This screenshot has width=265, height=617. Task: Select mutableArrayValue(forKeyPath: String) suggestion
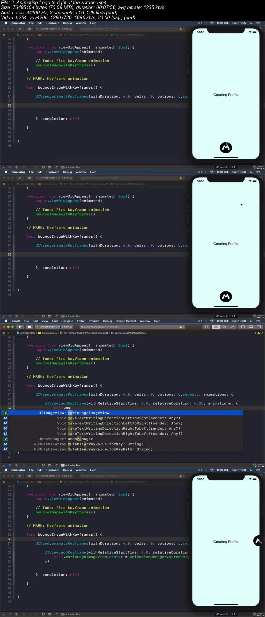[122, 449]
